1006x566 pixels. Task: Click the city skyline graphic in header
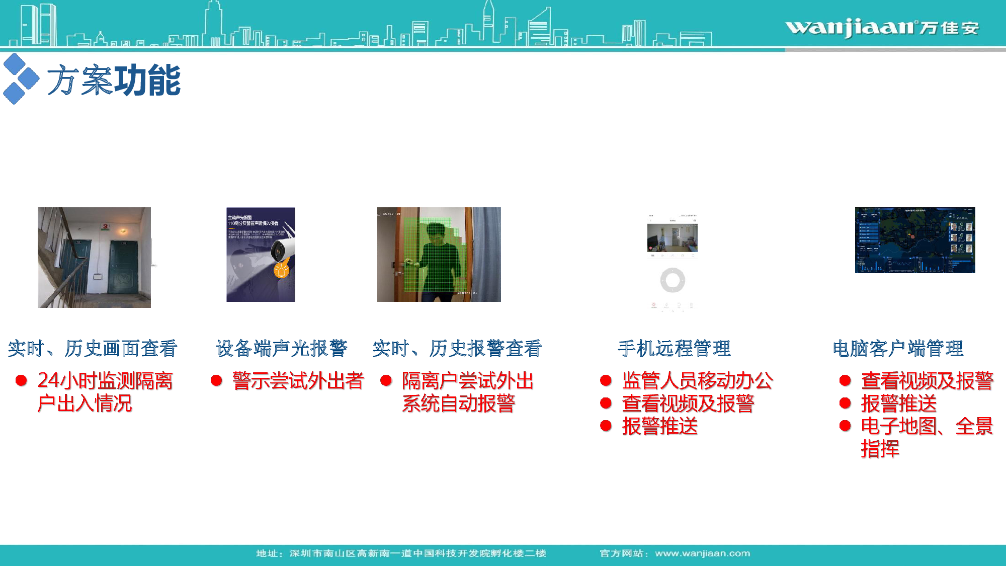coord(360,24)
